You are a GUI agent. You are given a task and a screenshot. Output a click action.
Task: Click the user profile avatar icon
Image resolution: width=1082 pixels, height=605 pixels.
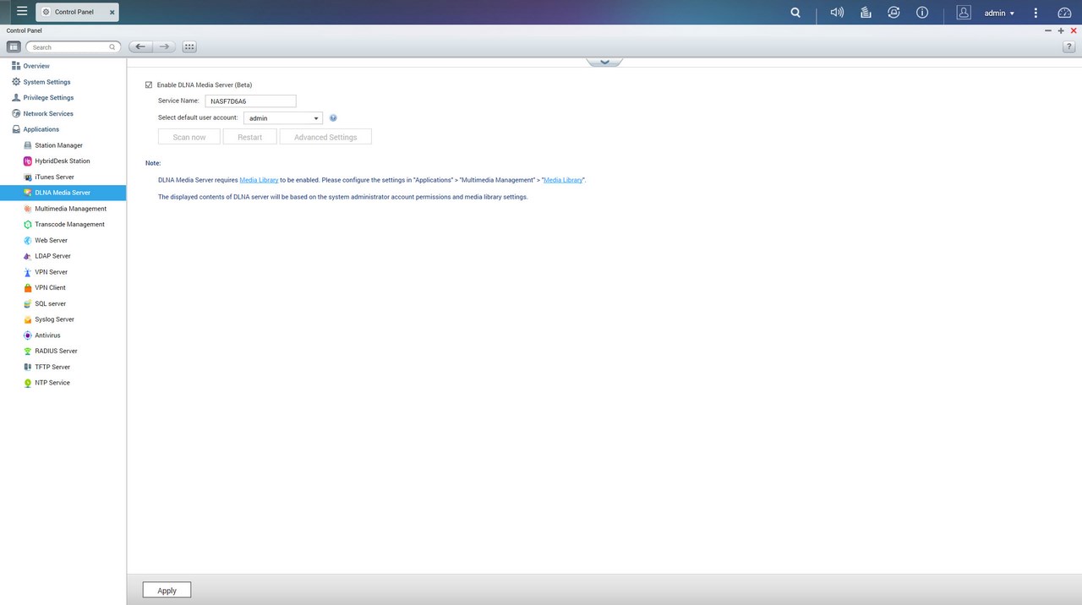[x=964, y=13]
